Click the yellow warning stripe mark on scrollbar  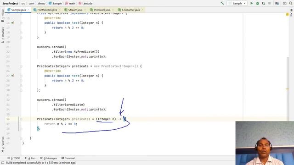287,89
